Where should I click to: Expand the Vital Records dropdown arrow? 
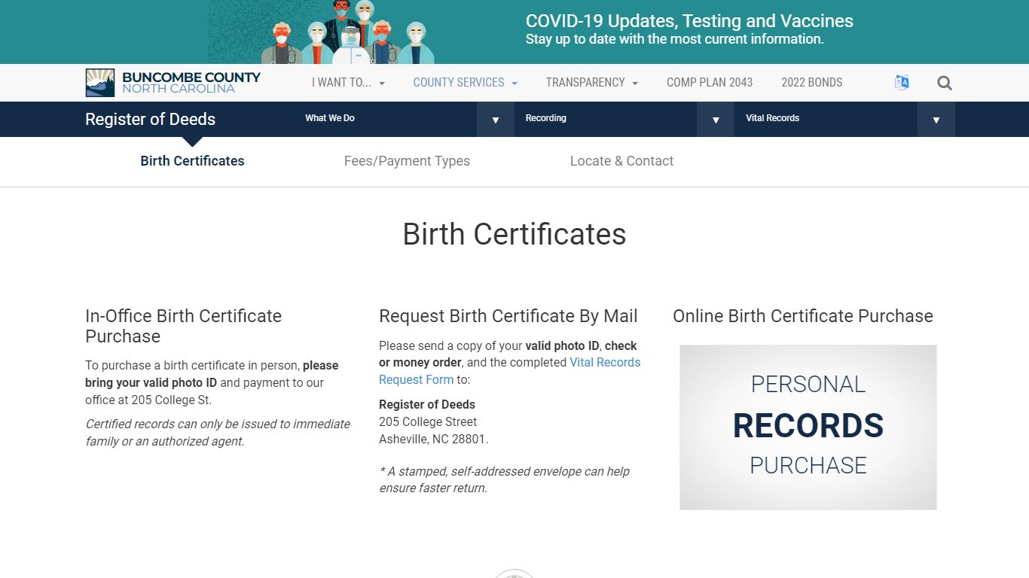coord(936,120)
